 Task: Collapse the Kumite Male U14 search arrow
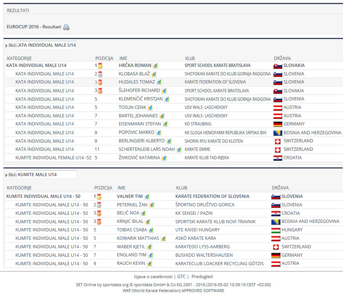point(7,175)
